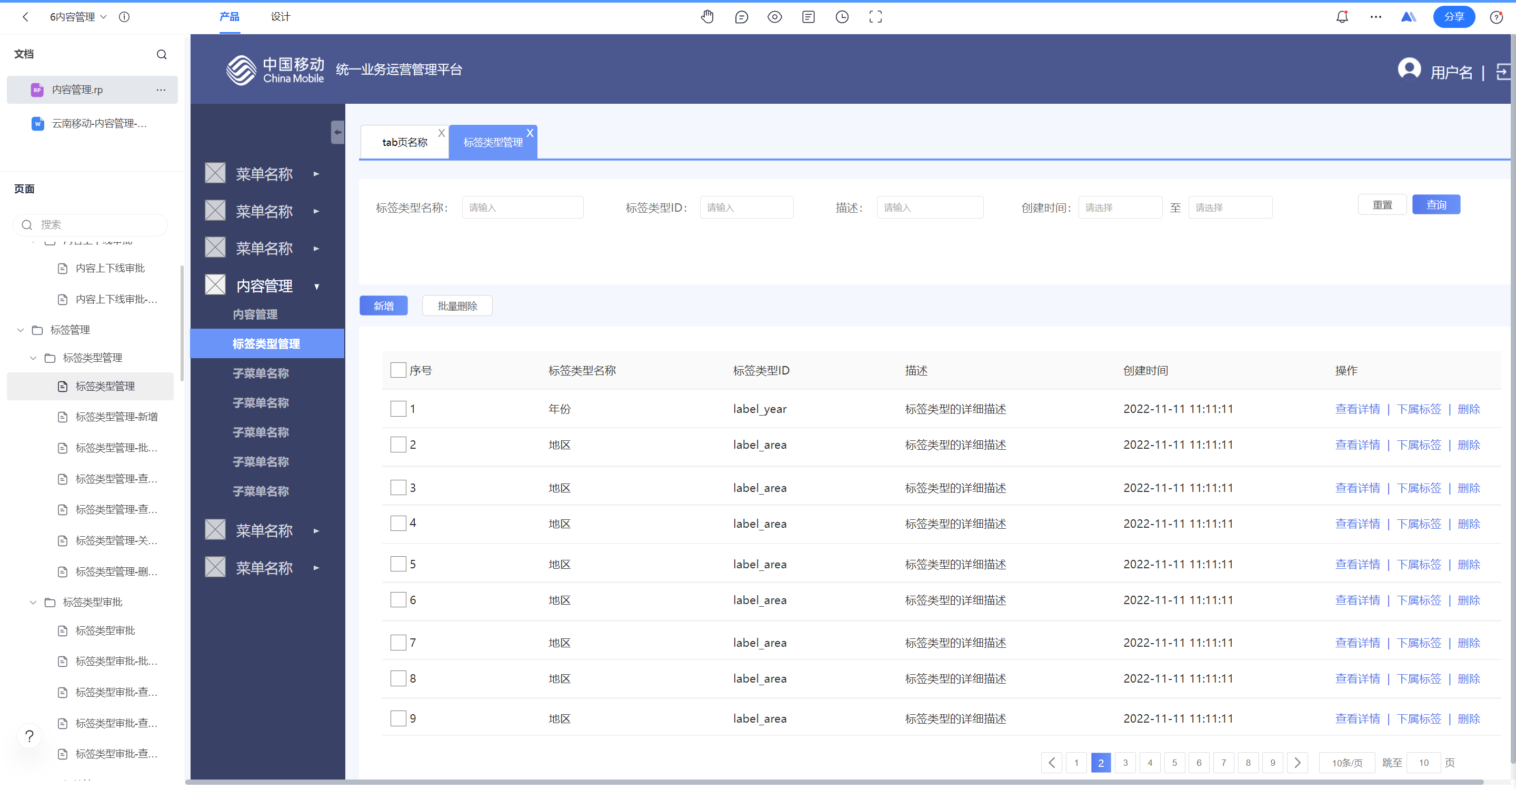The height and width of the screenshot is (789, 1516).
Task: Check the row 6 checkbox
Action: click(398, 600)
